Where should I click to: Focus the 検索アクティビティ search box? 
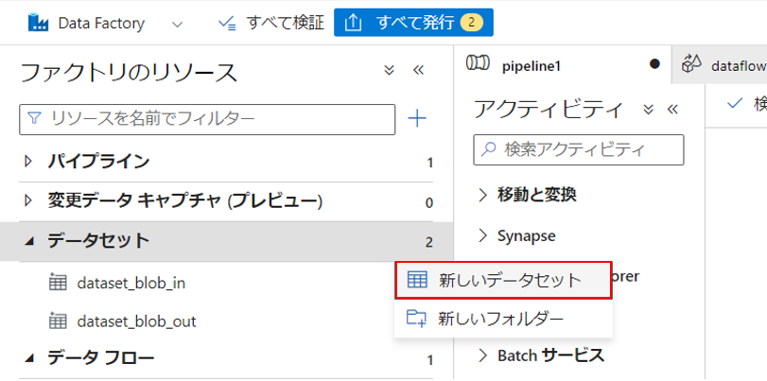(x=579, y=149)
